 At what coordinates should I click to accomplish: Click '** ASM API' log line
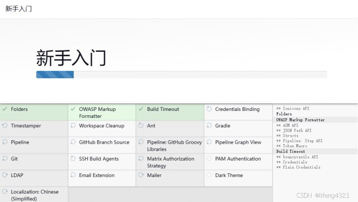(287, 125)
